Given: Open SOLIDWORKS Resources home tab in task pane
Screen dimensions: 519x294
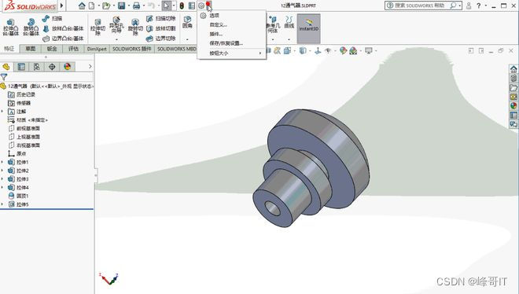Looking at the screenshot, I should click(513, 69).
